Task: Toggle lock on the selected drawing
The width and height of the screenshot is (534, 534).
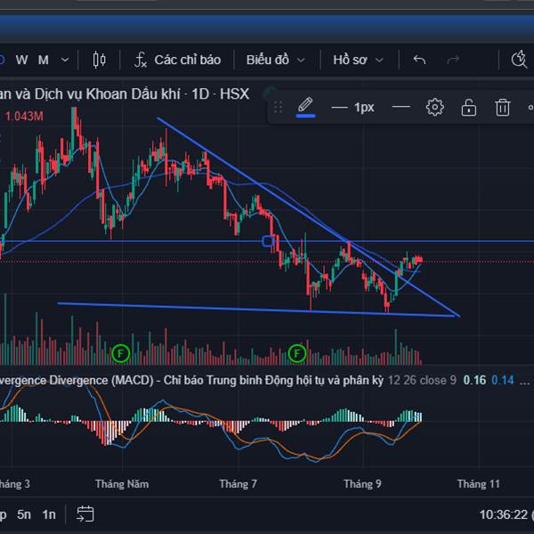Action: [469, 108]
